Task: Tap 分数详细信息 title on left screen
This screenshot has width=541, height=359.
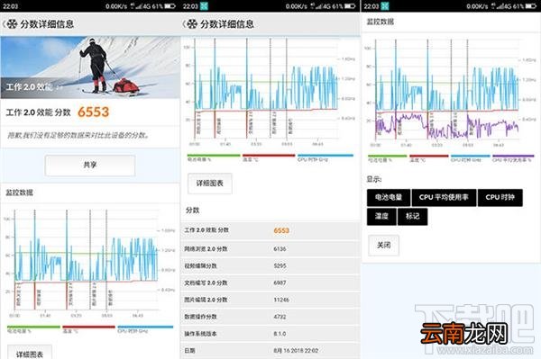Action: coord(47,24)
